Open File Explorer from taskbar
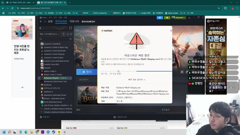The image size is (240, 135). (32, 132)
